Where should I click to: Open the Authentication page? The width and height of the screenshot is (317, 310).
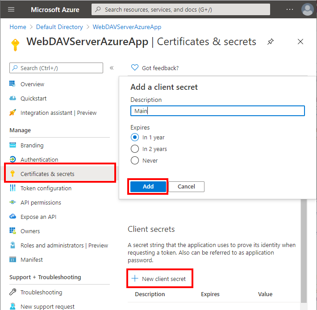tap(39, 159)
